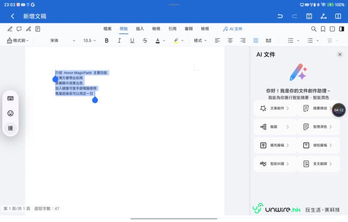The width and height of the screenshot is (348, 222).
Task: Choose 全文翻譯 full translation option
Action: [318, 164]
